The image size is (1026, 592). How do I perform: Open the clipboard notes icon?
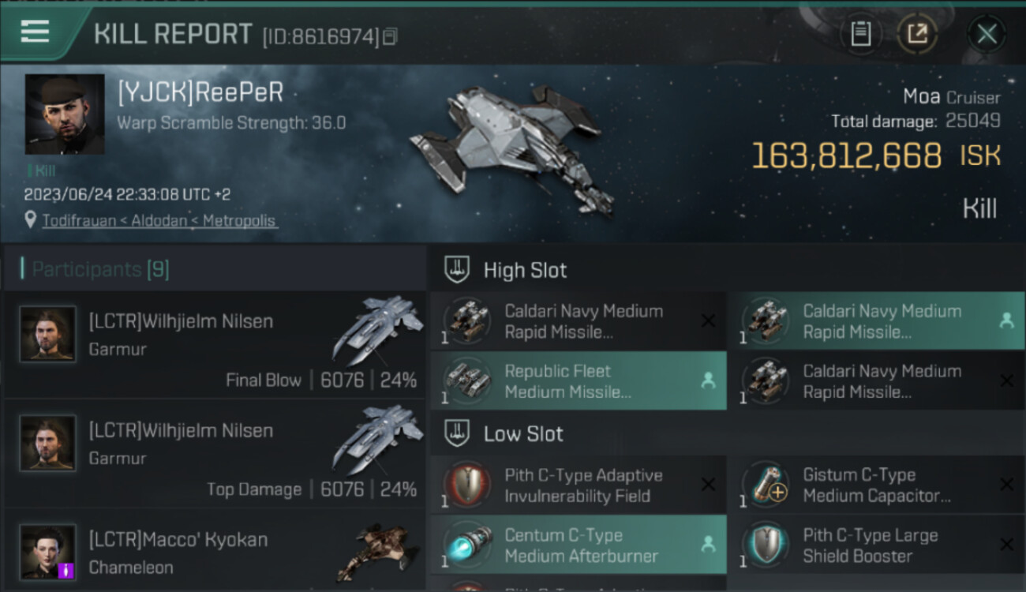point(860,33)
